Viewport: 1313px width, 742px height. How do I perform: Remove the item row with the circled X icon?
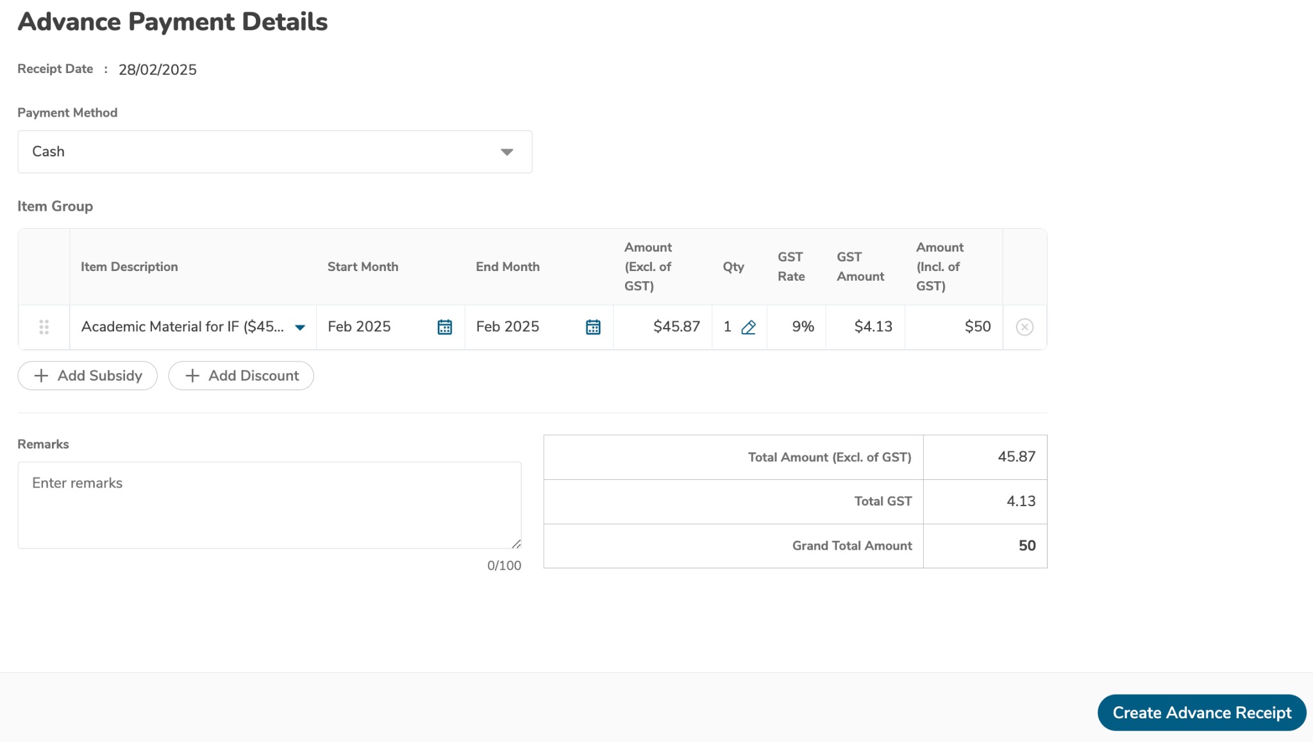(x=1024, y=327)
